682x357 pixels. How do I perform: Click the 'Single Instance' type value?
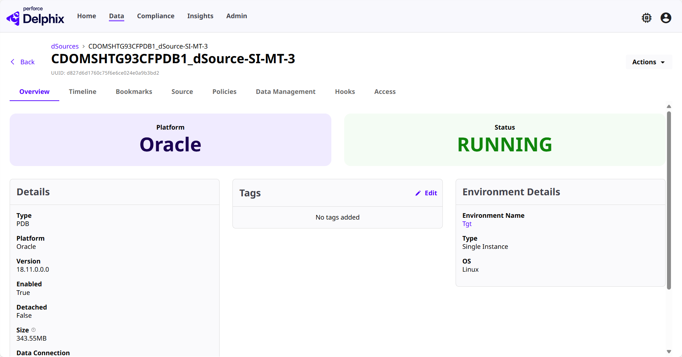coord(485,247)
